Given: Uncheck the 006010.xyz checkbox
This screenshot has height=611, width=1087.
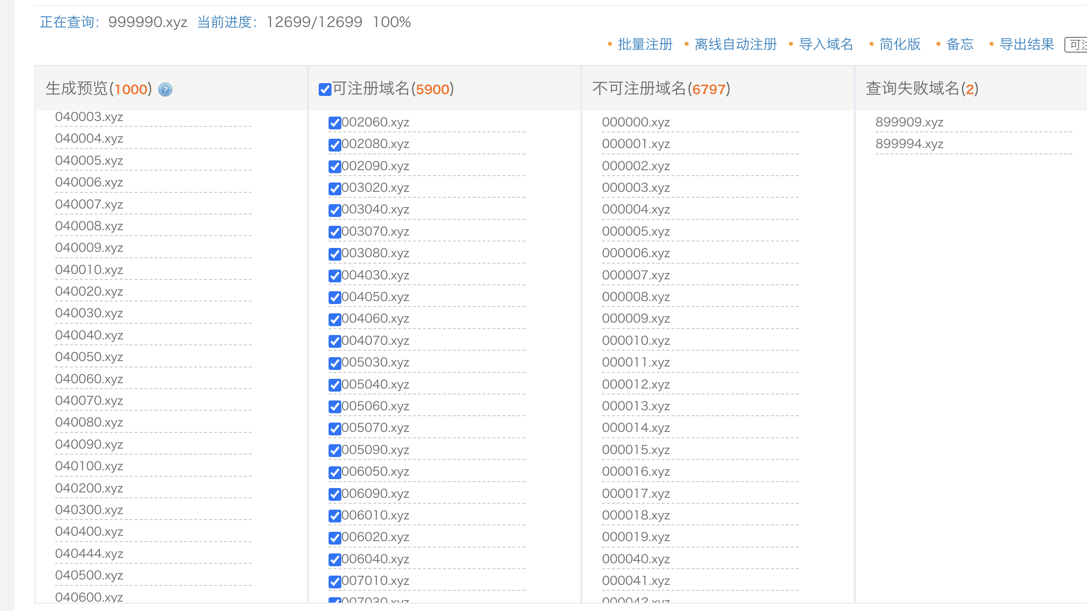Looking at the screenshot, I should coord(335,516).
